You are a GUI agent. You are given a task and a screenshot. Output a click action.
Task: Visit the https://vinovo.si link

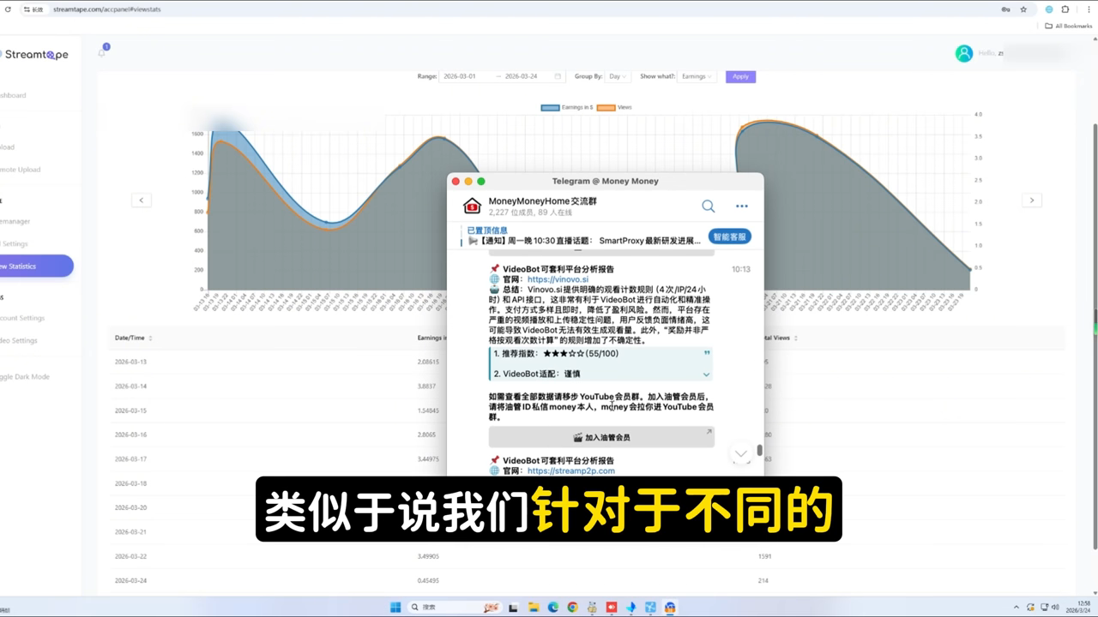(558, 279)
